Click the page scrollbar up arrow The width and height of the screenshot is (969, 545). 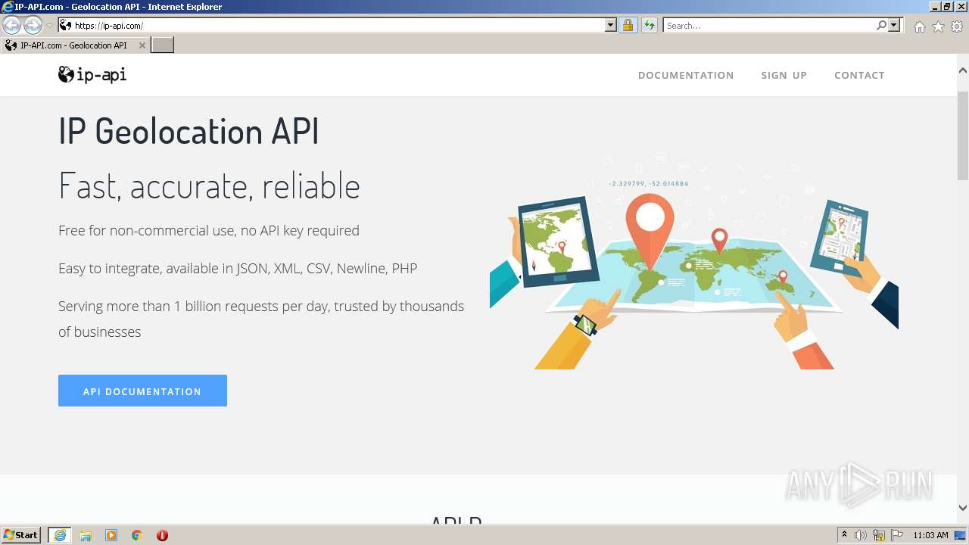click(x=963, y=70)
